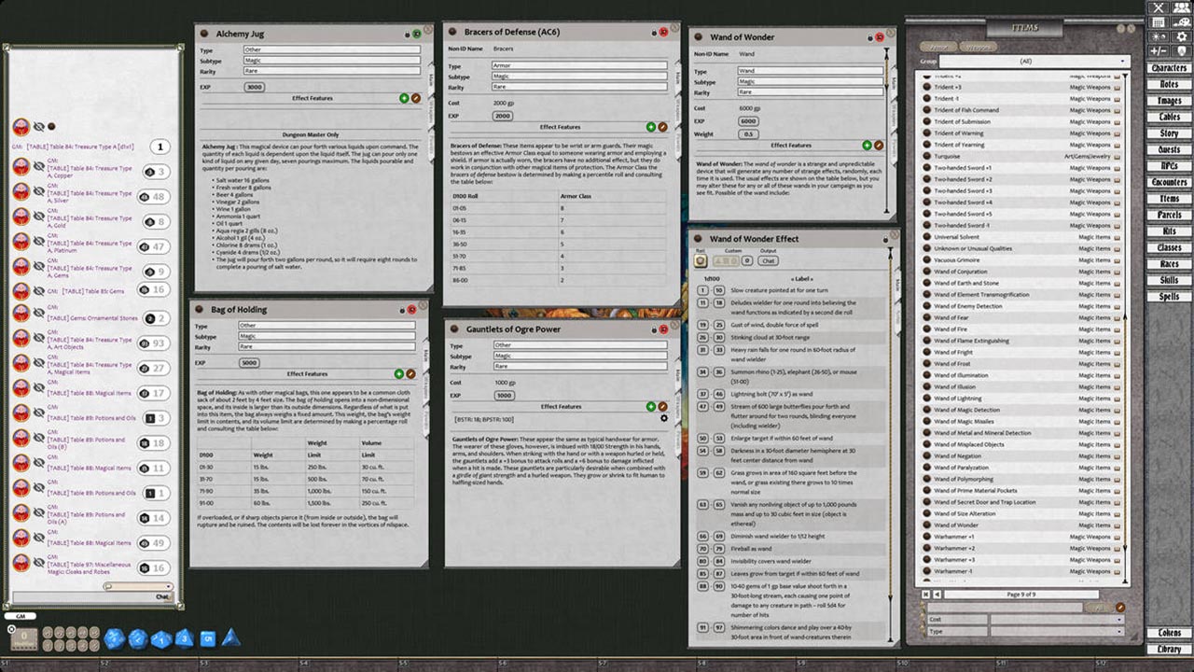Click the Chat output button in Wand of Wonder Effect
1194x672 pixels.
pyautogui.click(x=768, y=260)
